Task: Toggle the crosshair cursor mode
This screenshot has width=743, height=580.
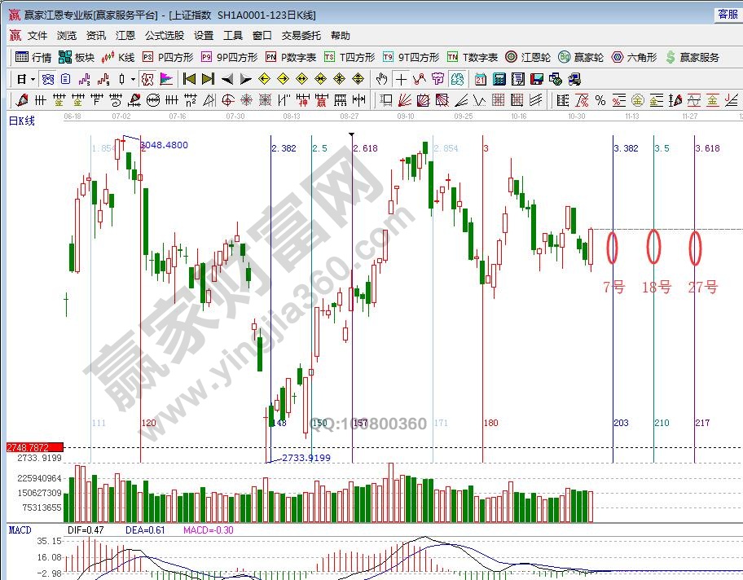Action: coord(400,79)
